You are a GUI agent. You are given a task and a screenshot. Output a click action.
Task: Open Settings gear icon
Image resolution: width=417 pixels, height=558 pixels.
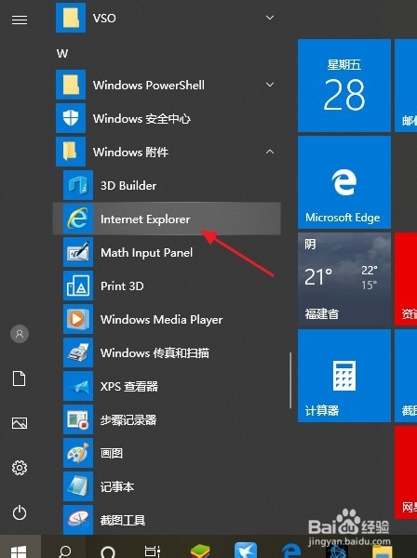(x=20, y=468)
